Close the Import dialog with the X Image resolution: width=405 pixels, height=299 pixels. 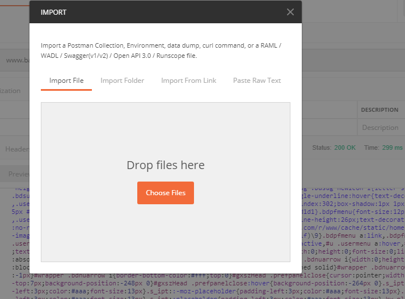tap(290, 12)
